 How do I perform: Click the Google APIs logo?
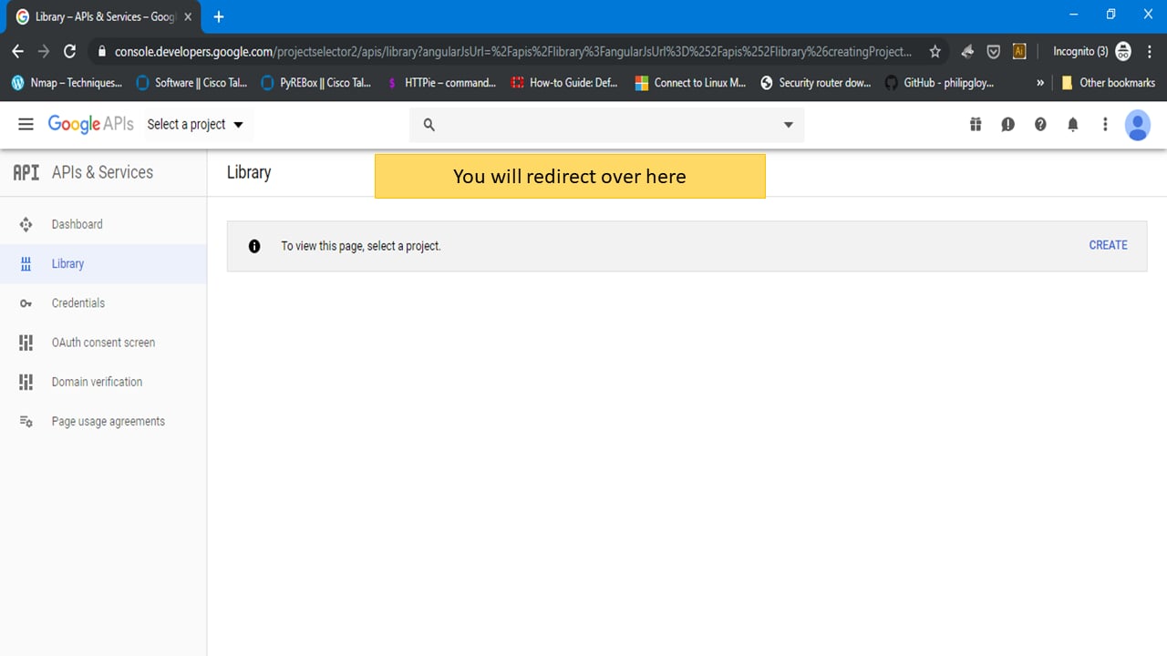pyautogui.click(x=90, y=124)
